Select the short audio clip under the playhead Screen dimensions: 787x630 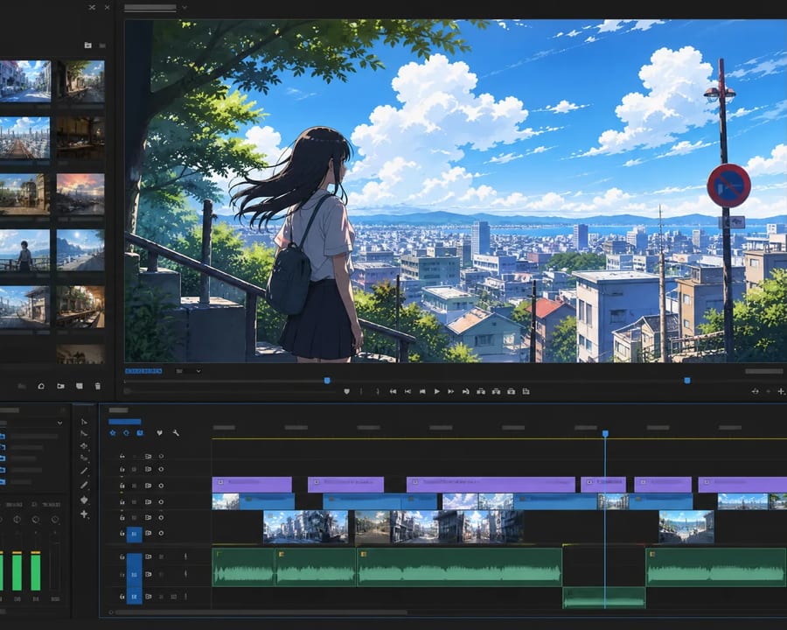[x=603, y=598]
